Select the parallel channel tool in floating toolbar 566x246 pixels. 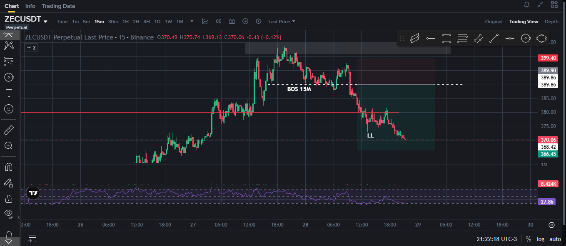pos(415,39)
